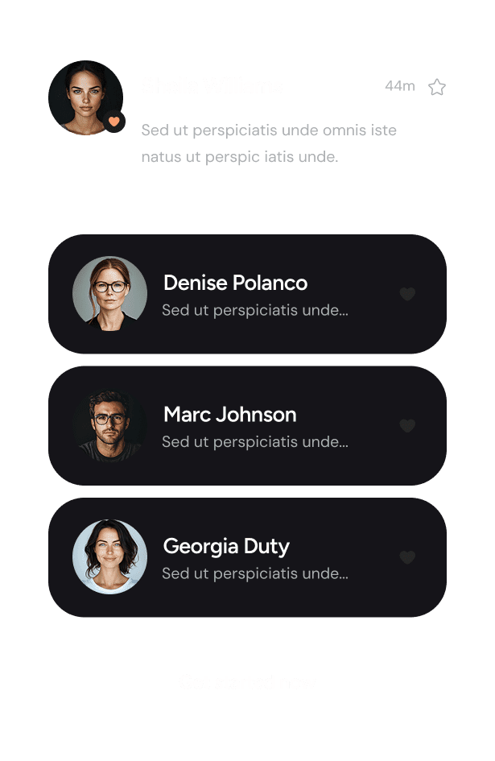
Task: Tap the orange heart badge on top avatar
Action: [x=114, y=122]
